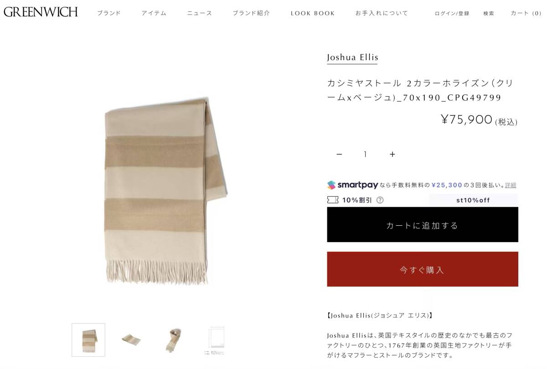Click the 10% discount coupon icon
The width and height of the screenshot is (547, 369).
tap(333, 200)
